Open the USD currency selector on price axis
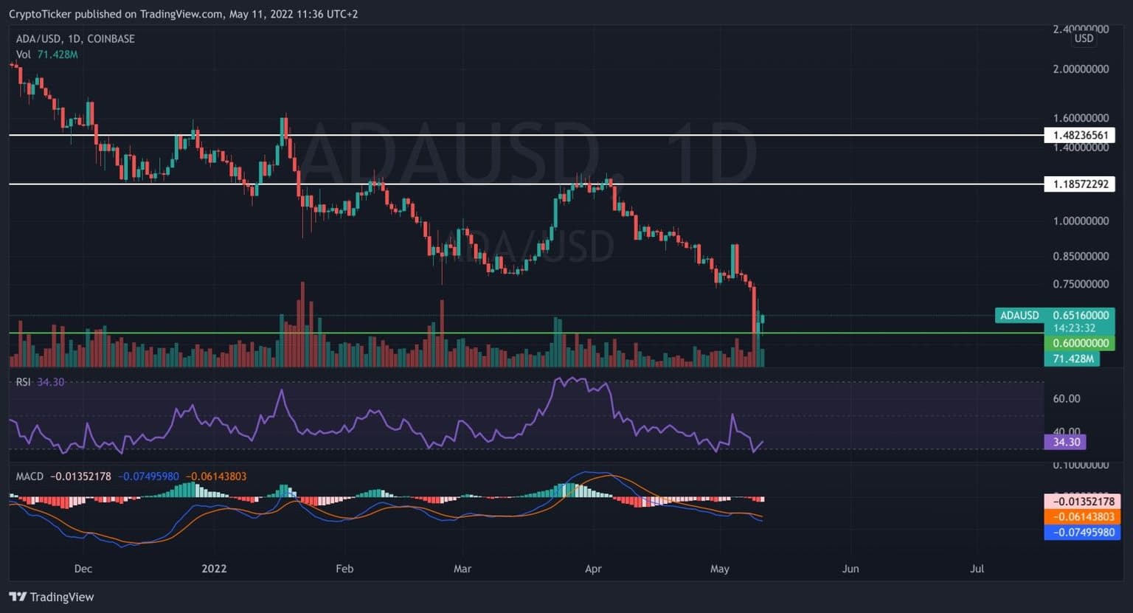Screen dimensions: 1133x613 pyautogui.click(x=1083, y=38)
